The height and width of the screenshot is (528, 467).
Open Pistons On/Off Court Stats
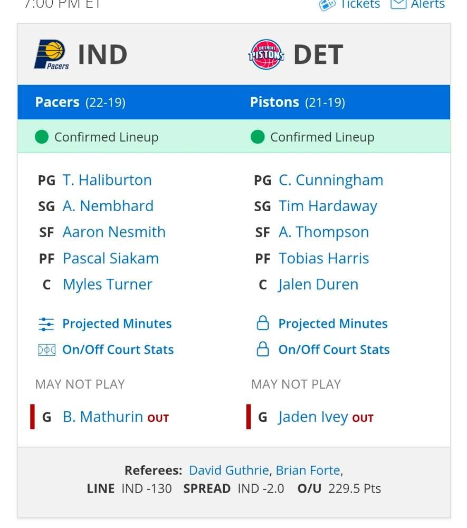click(x=334, y=350)
